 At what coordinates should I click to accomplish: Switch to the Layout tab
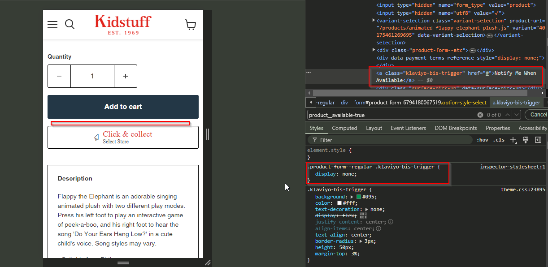(374, 128)
